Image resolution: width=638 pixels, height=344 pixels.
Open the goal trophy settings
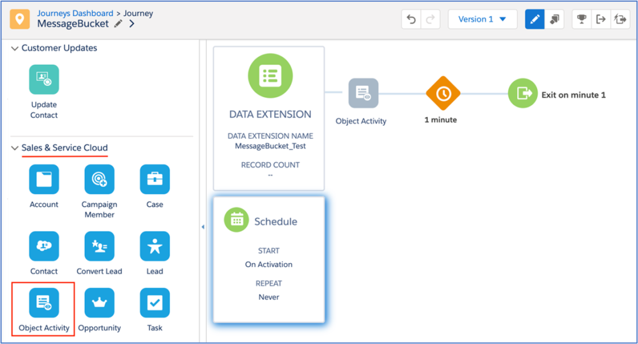582,19
